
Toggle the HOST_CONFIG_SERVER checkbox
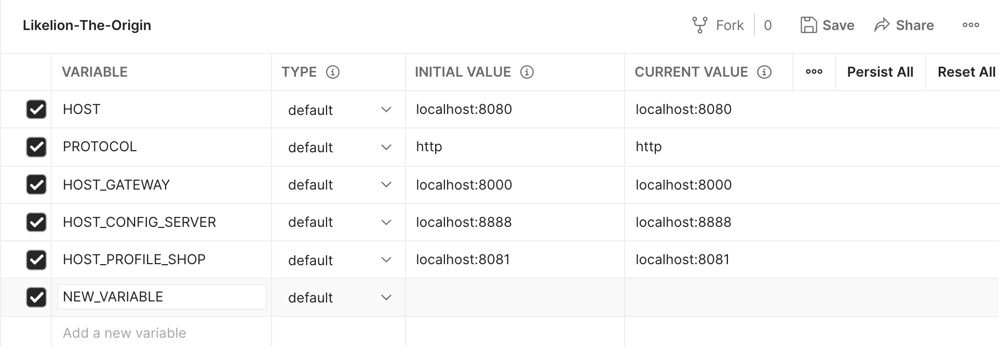pyautogui.click(x=36, y=222)
